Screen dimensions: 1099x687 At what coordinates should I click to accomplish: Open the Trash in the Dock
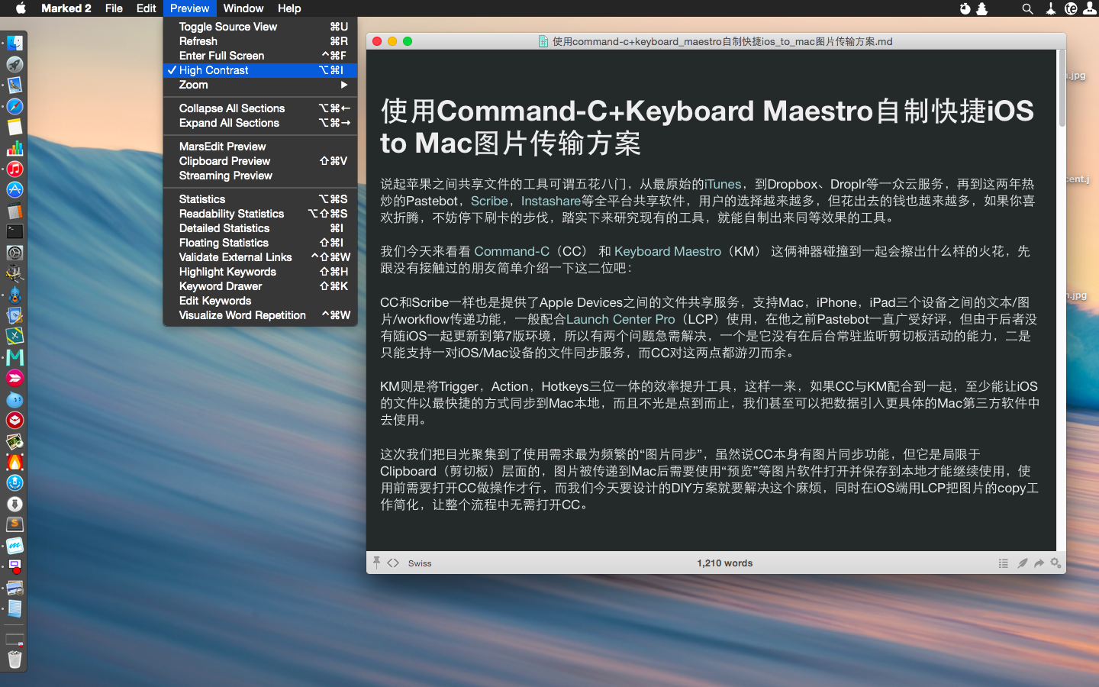coord(15,658)
